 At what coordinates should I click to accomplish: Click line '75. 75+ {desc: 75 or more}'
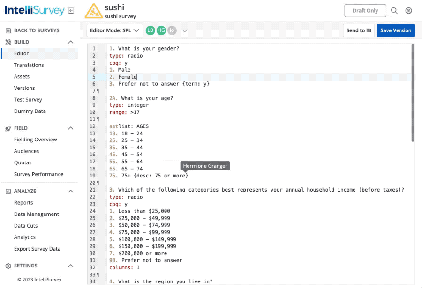click(149, 176)
